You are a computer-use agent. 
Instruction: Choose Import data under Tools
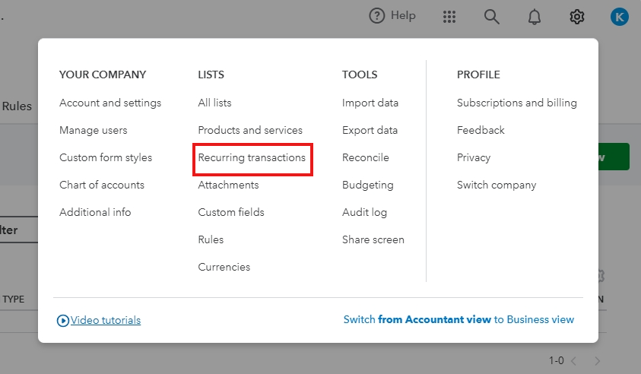click(x=370, y=103)
